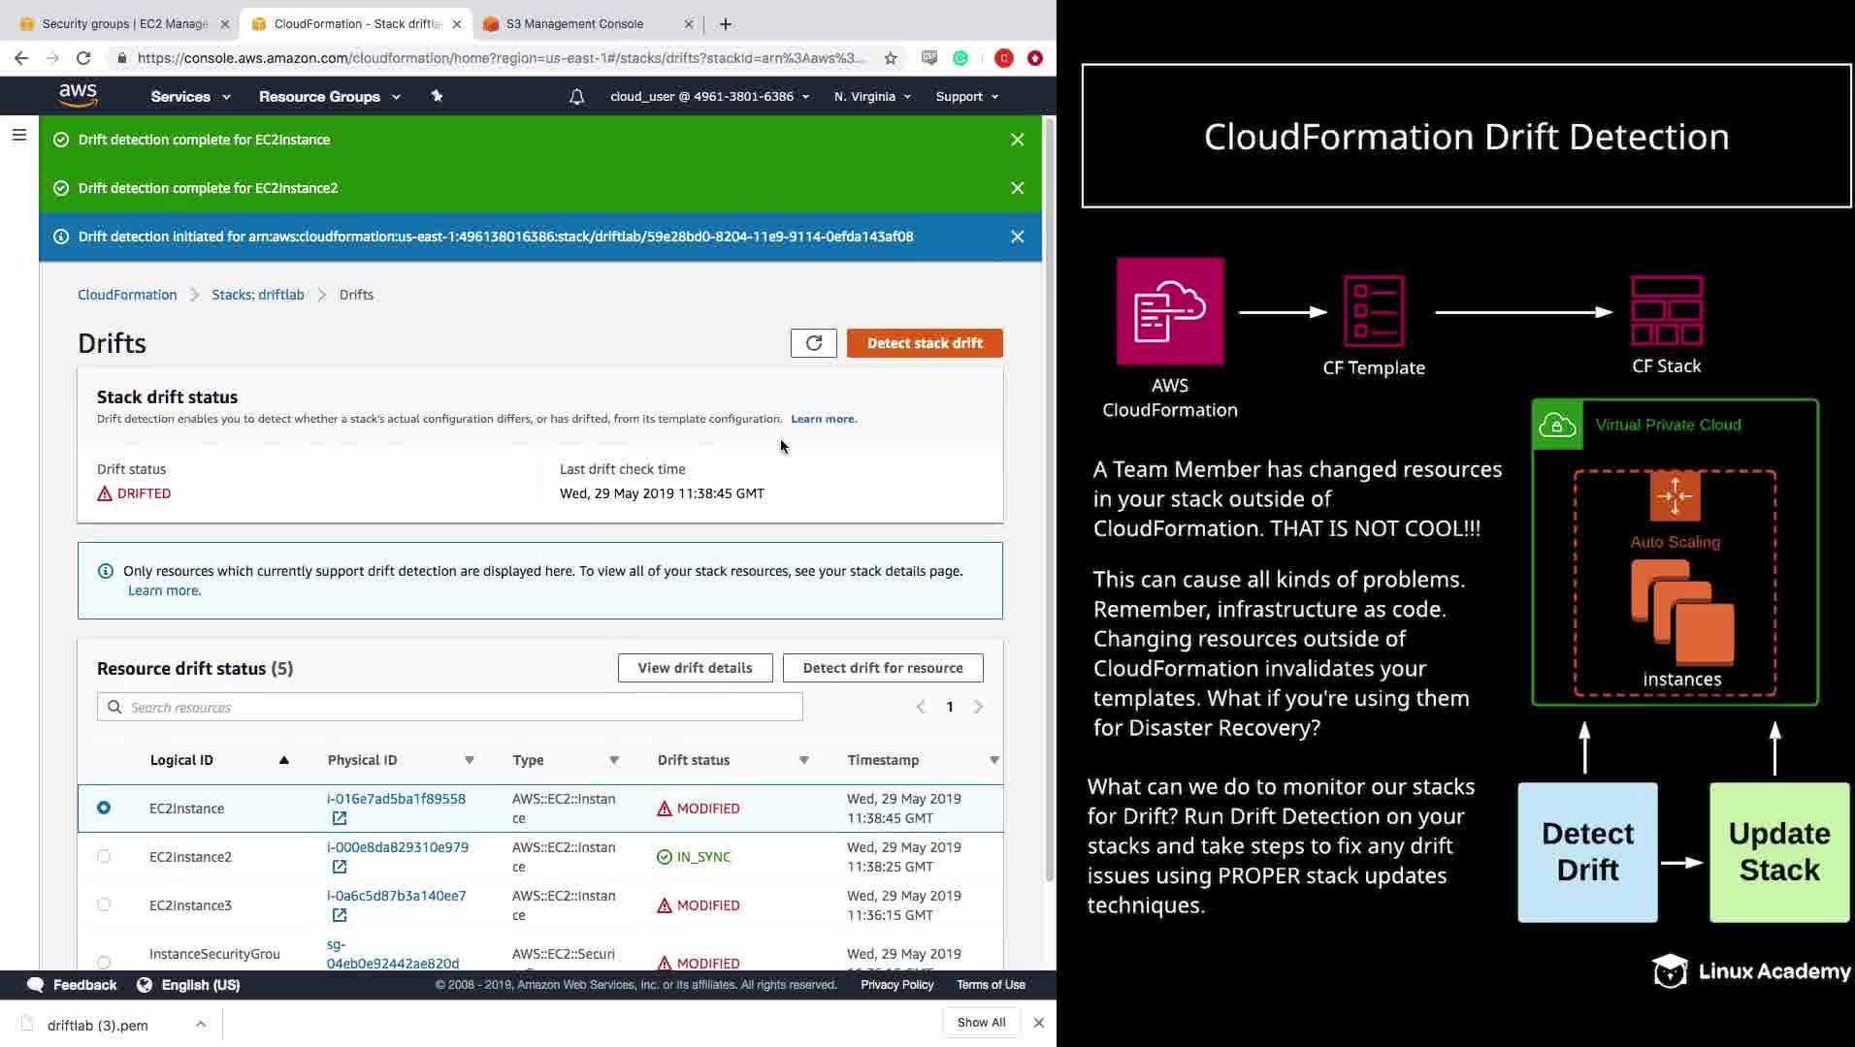
Task: Dismiss EC2Instance drift complete notification
Action: tap(1017, 140)
